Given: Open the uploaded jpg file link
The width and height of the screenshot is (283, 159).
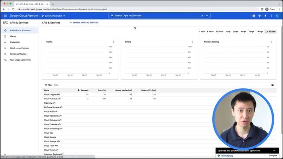Looking at the screenshot, I should [x=227, y=155].
